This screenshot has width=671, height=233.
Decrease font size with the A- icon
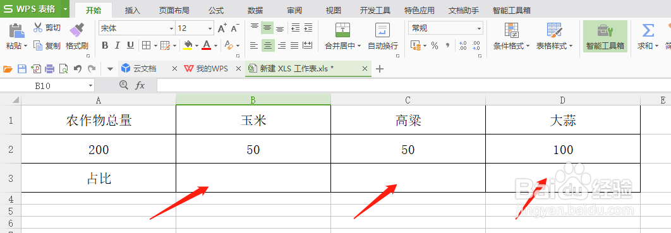[x=235, y=28]
